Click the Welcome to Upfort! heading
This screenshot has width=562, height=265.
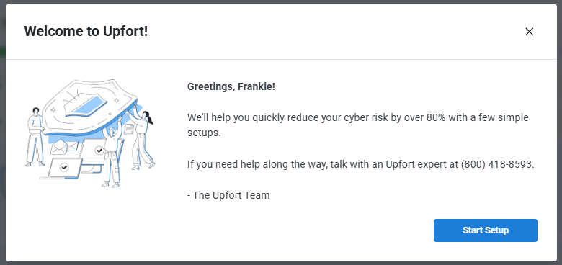(86, 31)
